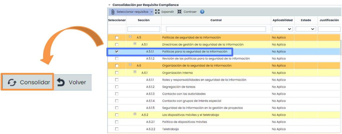342x134 pixels.
Task: Click the Justificación column header
Action: point(329,20)
